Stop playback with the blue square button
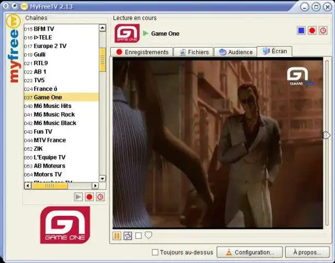The width and height of the screenshot is (335, 263). tap(301, 31)
